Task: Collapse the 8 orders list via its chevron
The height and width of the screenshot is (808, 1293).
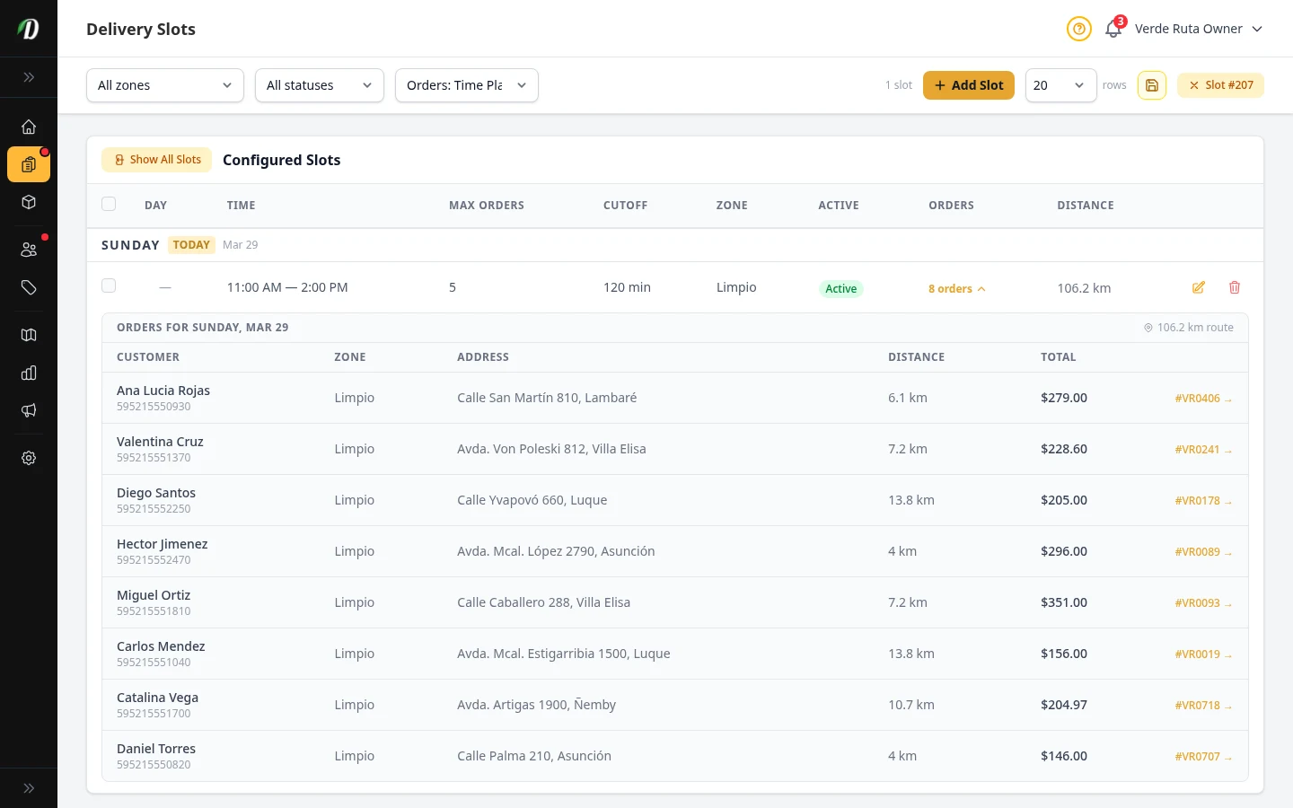Action: click(981, 288)
